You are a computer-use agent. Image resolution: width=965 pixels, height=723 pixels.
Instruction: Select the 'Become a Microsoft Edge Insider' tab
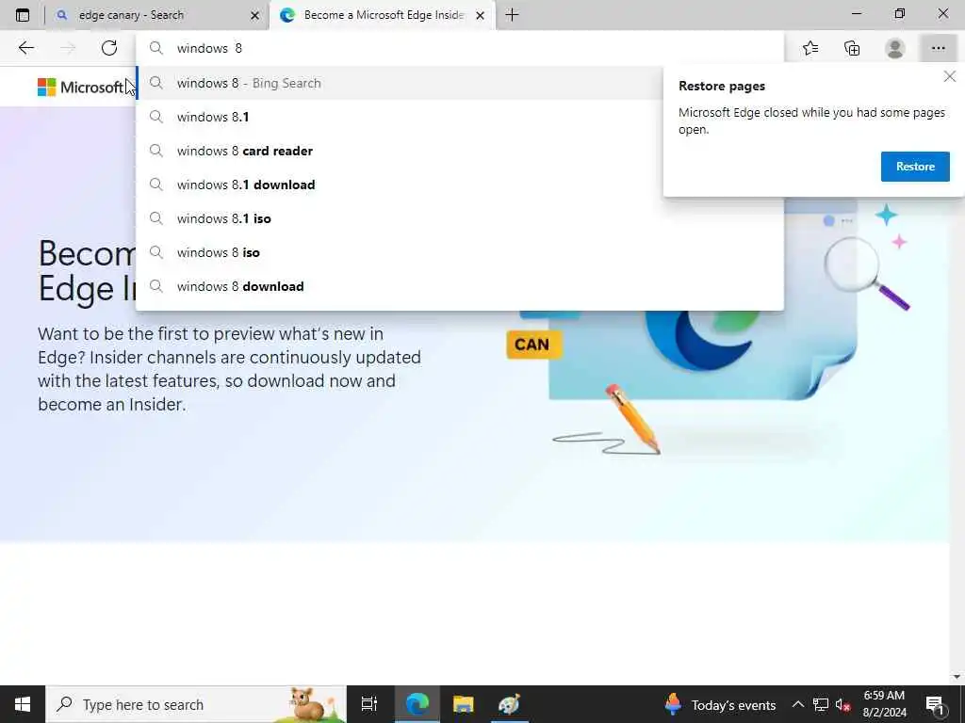pos(384,15)
